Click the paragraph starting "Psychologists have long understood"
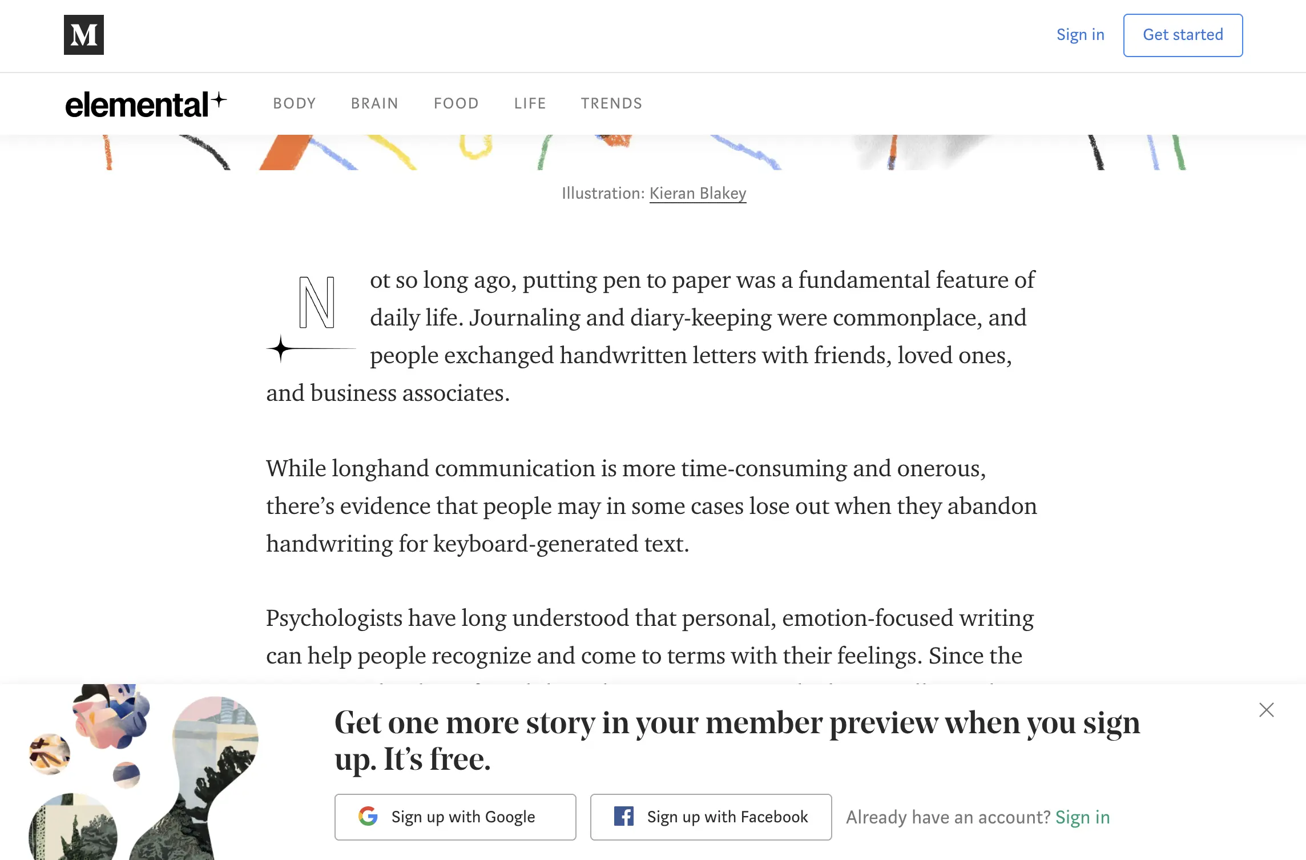1306x860 pixels. [650, 637]
